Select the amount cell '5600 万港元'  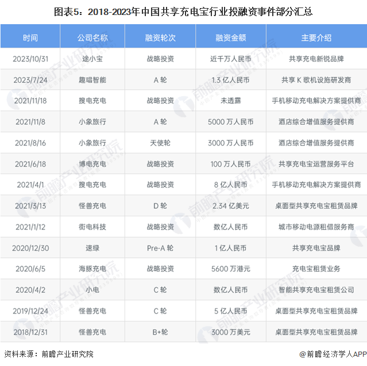click(231, 269)
